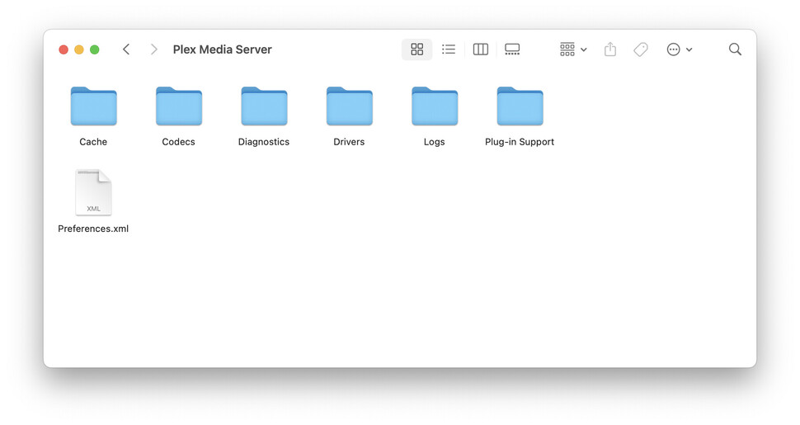
Task: Click the Drivers folder name label
Action: point(349,142)
